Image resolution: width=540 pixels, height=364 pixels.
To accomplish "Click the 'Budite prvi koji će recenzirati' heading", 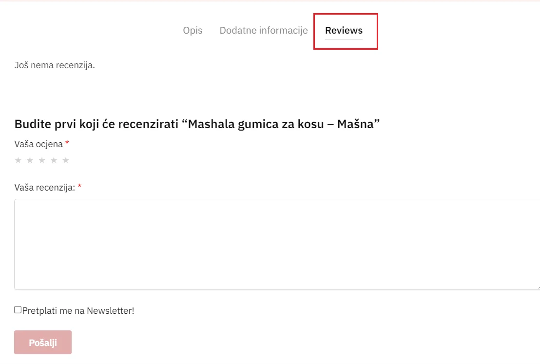I will click(x=96, y=124).
